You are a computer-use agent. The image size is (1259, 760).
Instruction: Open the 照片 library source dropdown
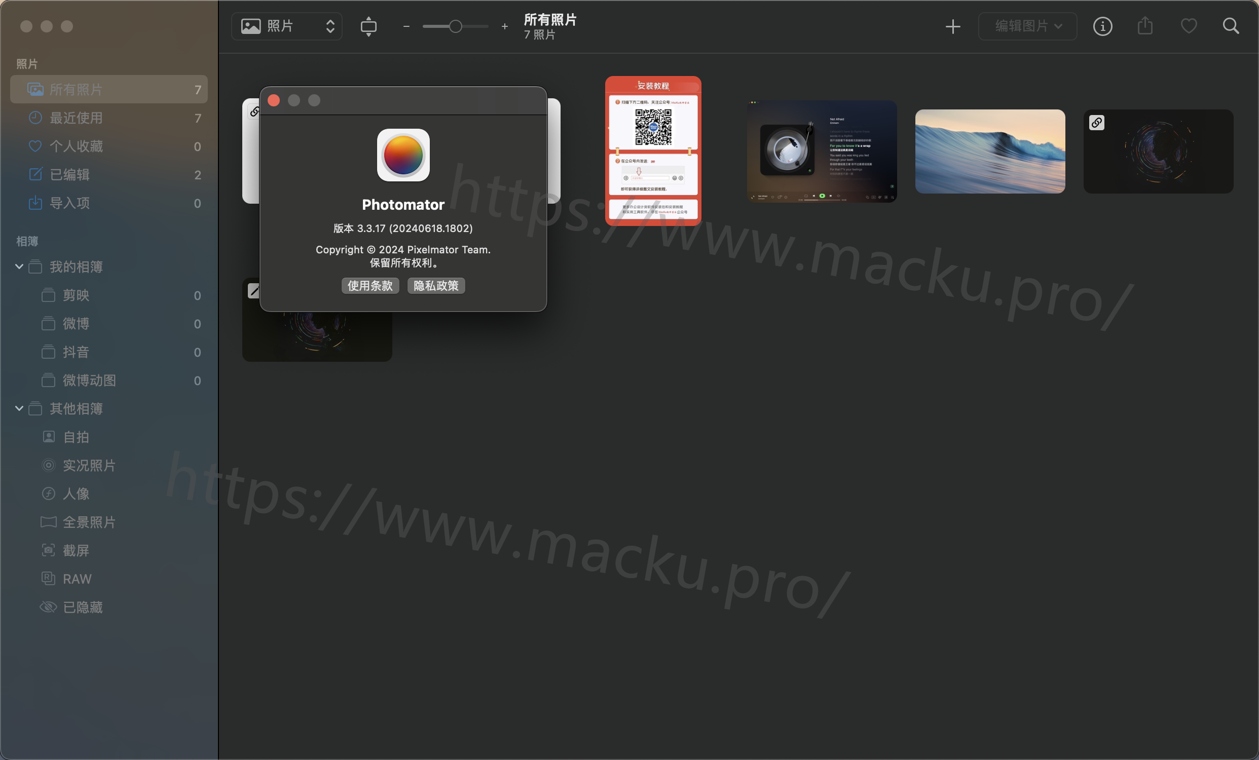click(287, 26)
